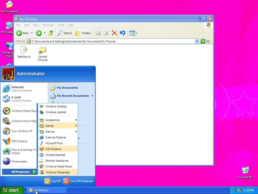Open Remote Assistance
The width and height of the screenshot is (258, 194).
(x=58, y=161)
